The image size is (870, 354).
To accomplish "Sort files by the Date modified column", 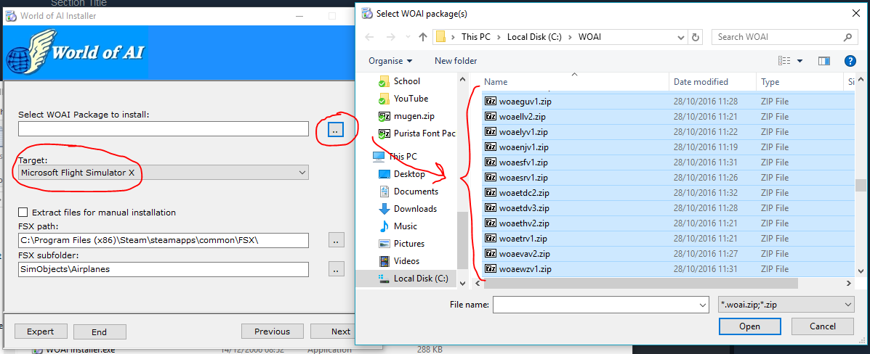I will 712,81.
